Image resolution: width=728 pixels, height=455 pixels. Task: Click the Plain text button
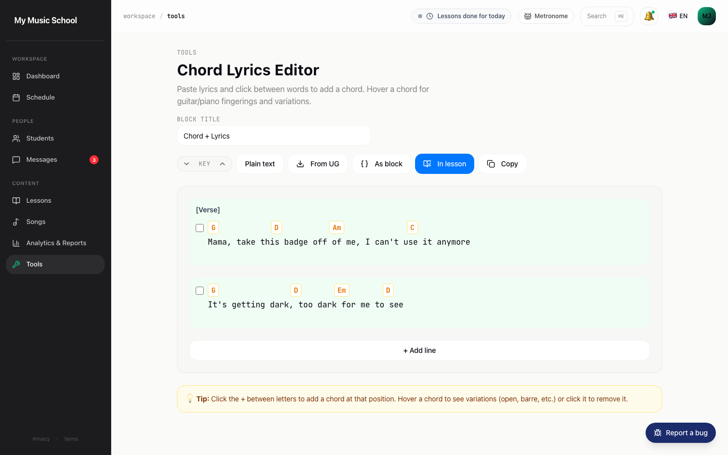[x=260, y=164]
